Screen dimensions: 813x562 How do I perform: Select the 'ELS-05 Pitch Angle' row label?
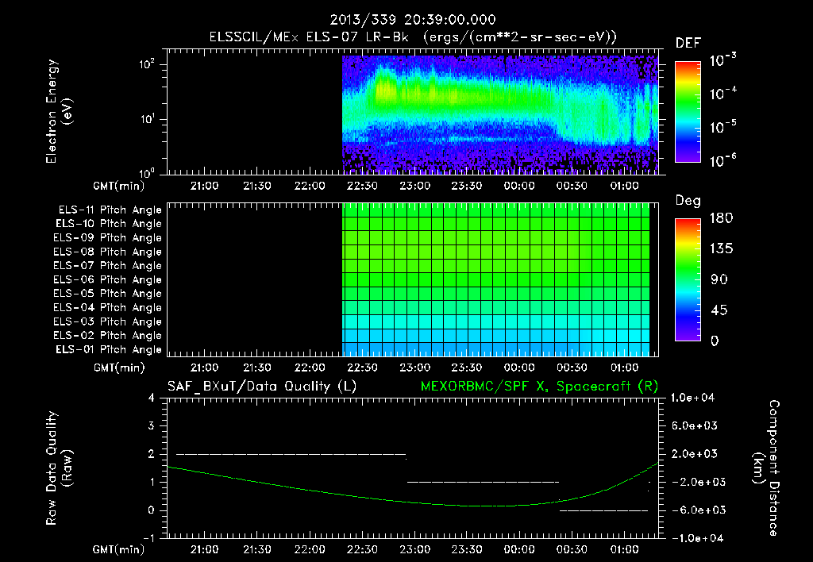click(x=108, y=294)
